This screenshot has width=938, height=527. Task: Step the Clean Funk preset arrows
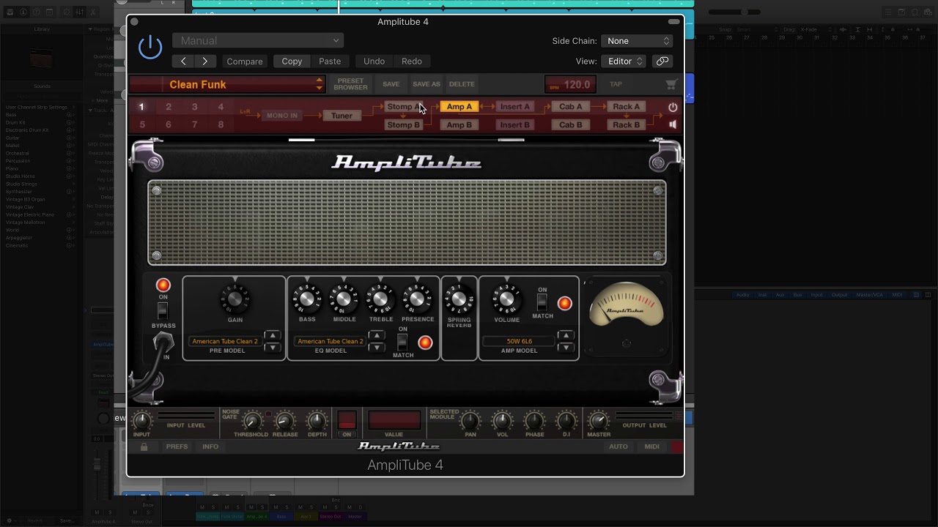click(319, 84)
